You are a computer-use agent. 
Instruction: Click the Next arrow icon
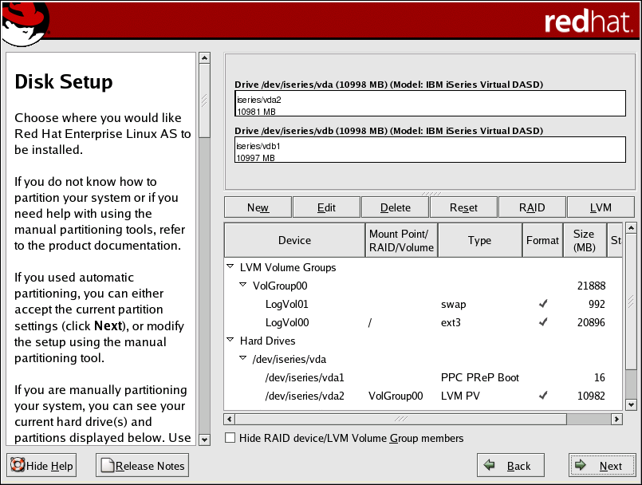tap(581, 466)
